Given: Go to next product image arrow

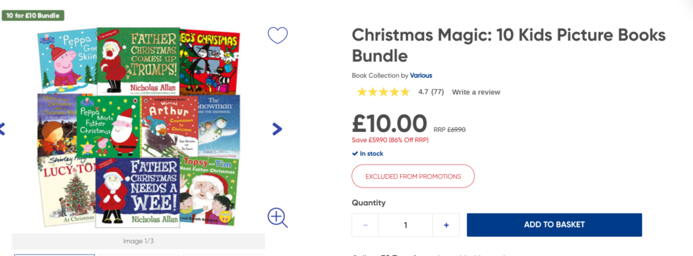Looking at the screenshot, I should (x=277, y=129).
